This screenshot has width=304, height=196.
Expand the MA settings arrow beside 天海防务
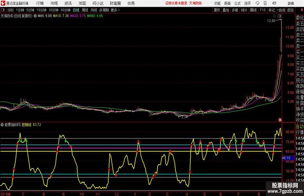(x=35, y=16)
